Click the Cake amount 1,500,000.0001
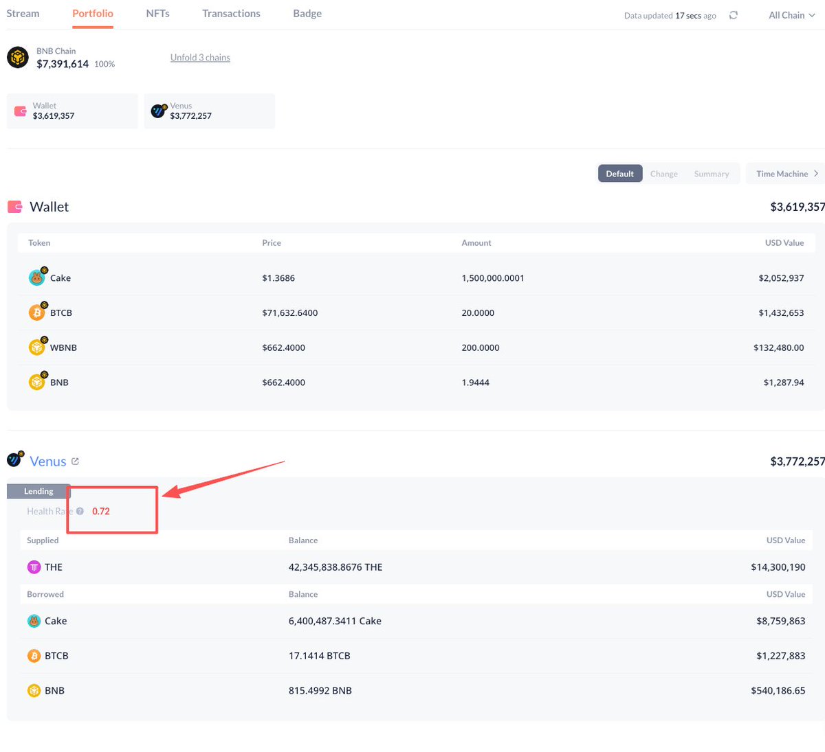The image size is (825, 752). click(x=493, y=278)
